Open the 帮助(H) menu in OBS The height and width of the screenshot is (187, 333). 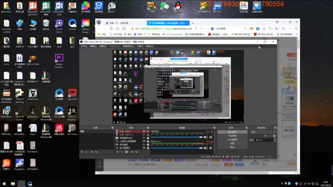pos(149,46)
